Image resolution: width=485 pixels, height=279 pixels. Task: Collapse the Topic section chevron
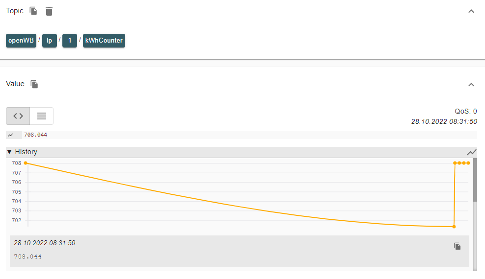471,11
